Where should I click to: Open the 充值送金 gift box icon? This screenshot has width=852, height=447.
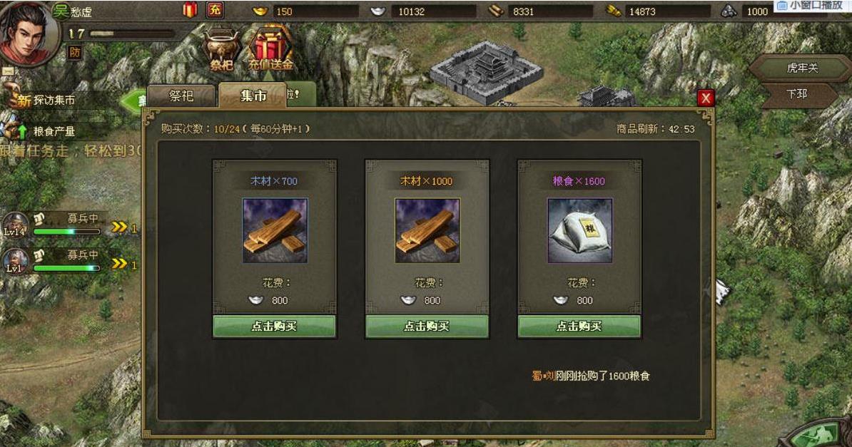click(x=270, y=49)
